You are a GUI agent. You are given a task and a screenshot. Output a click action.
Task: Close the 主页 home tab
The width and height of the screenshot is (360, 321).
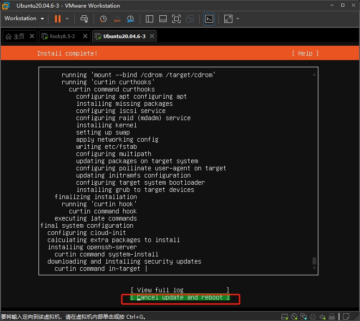(x=32, y=36)
